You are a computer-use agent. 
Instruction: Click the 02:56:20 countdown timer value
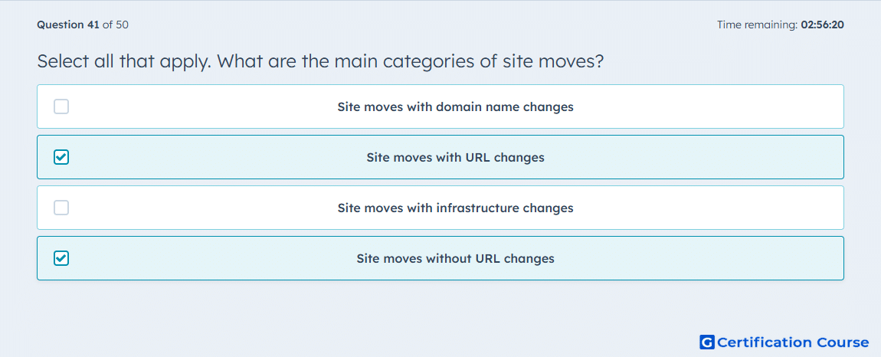pos(823,25)
